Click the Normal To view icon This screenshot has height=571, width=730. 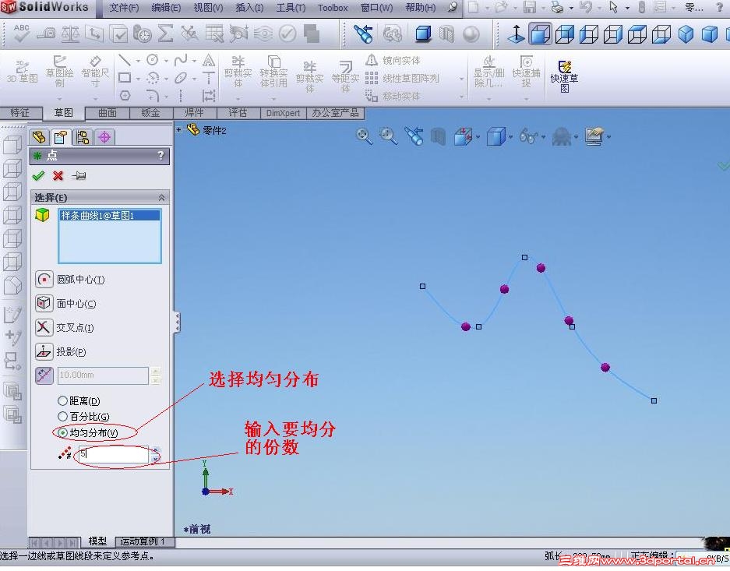516,34
